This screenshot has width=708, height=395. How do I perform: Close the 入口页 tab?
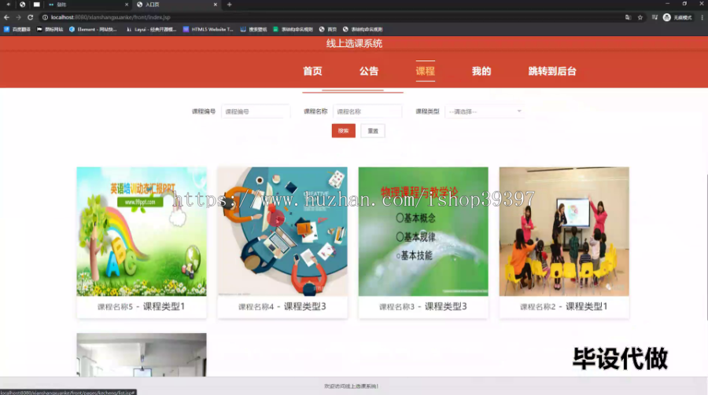pos(216,5)
